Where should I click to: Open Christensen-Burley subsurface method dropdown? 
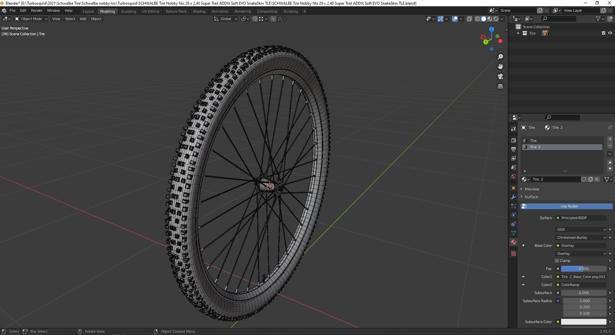[581, 237]
